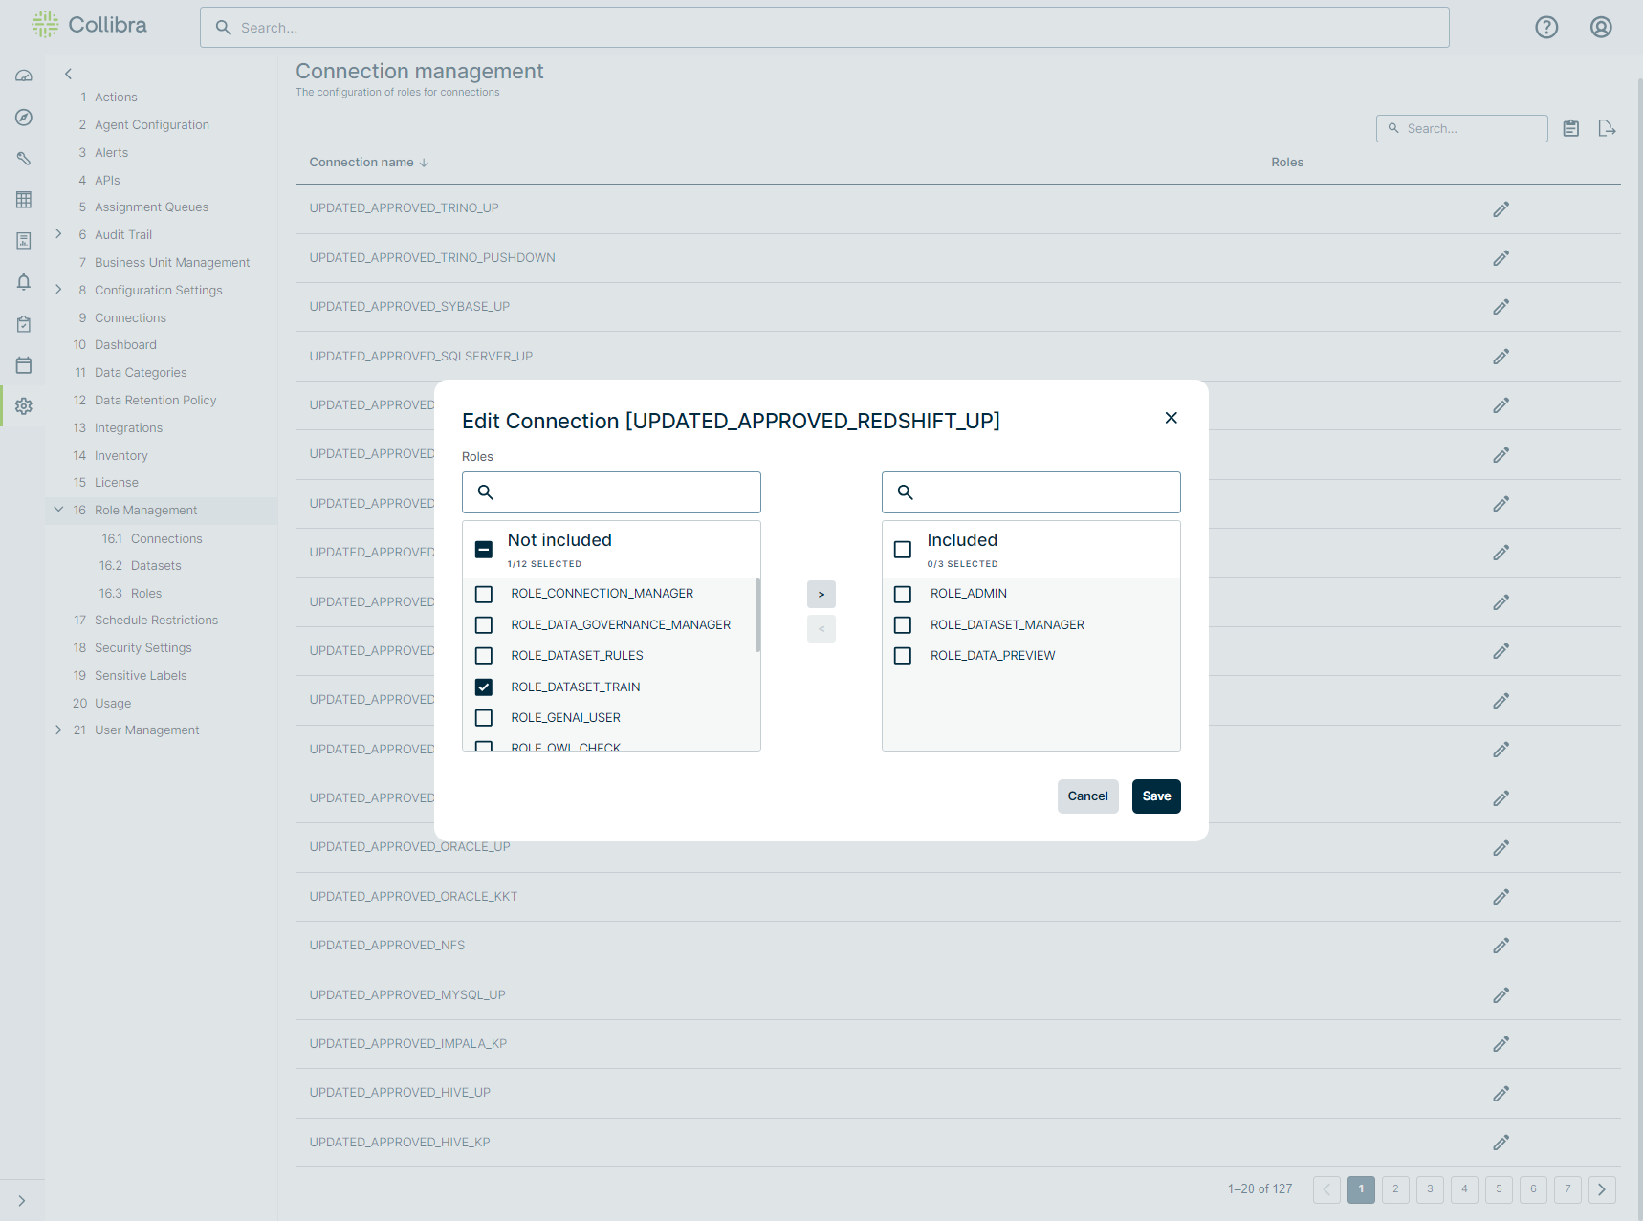This screenshot has height=1221, width=1643.
Task: Click the connections table Search field
Action: (x=1462, y=129)
